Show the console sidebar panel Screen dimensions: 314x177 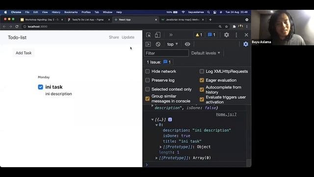click(148, 44)
